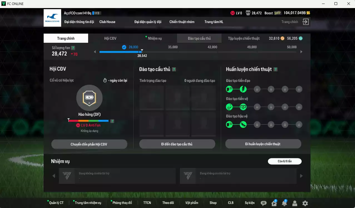Show next sponsor mission with right arrow
Viewport: 355px width, 208px height.
[x=301, y=176]
